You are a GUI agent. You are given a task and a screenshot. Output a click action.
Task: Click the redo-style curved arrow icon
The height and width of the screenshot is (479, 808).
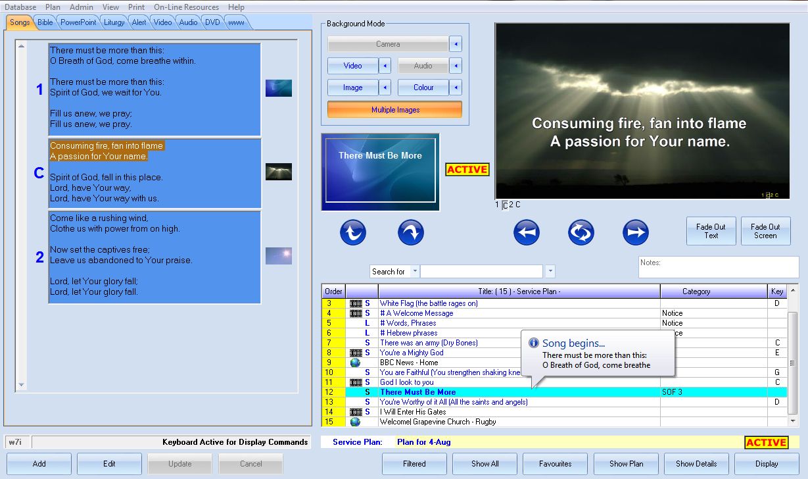tap(410, 232)
